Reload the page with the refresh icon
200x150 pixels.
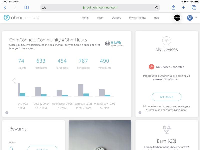point(157,8)
